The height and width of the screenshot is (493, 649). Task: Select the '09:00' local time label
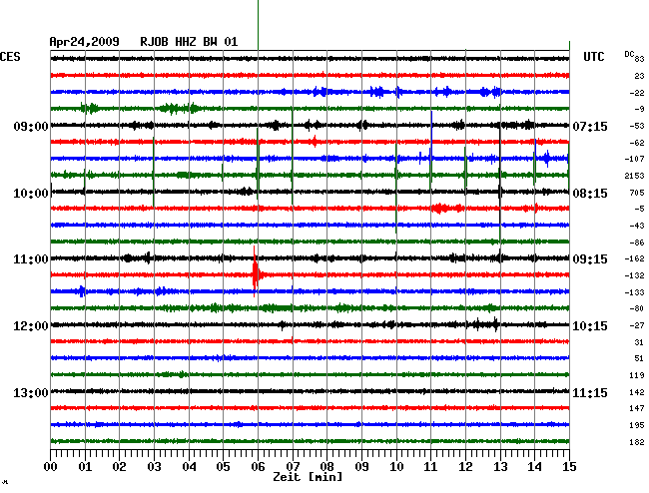[31, 126]
